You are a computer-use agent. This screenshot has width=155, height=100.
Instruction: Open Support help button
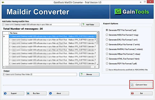[x=14, y=93]
